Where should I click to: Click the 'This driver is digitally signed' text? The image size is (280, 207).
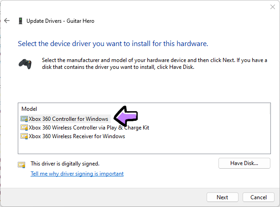65,163
